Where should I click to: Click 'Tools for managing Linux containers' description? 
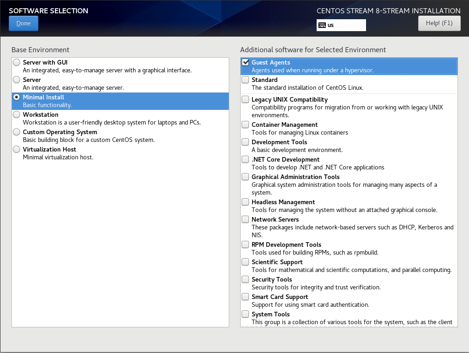point(300,133)
